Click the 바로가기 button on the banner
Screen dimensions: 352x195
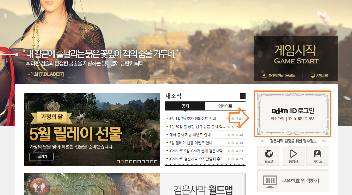41,157
